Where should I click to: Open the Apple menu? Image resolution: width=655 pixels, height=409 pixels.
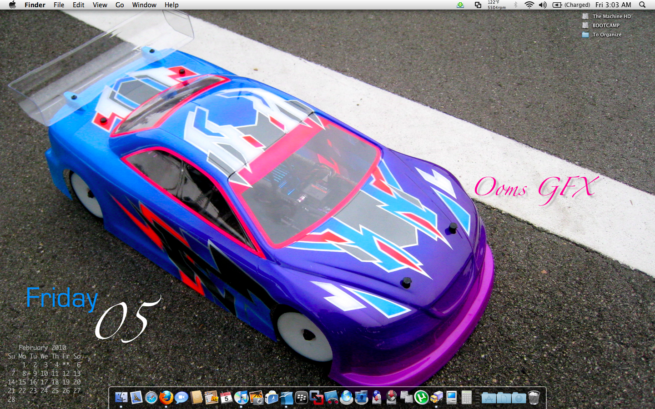point(12,5)
